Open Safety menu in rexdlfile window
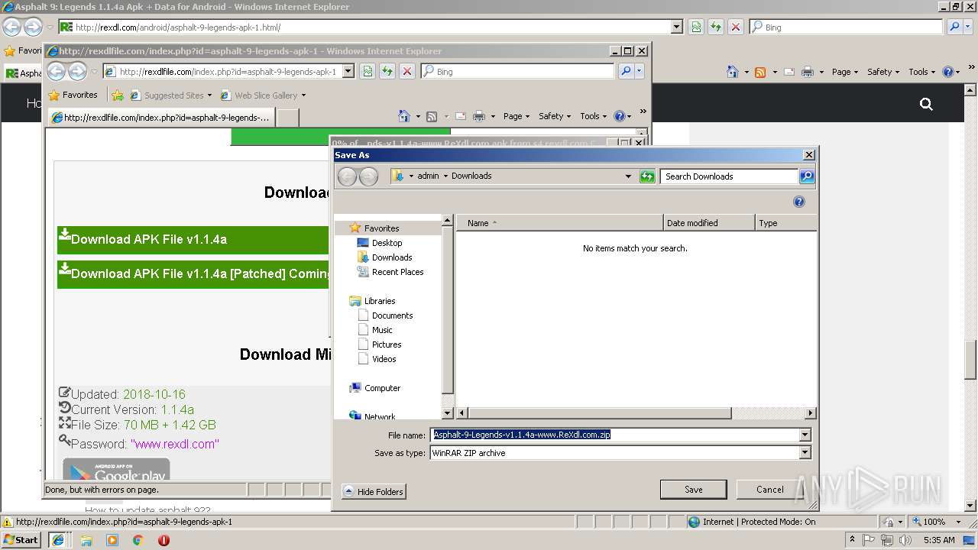The image size is (978, 550). (555, 116)
